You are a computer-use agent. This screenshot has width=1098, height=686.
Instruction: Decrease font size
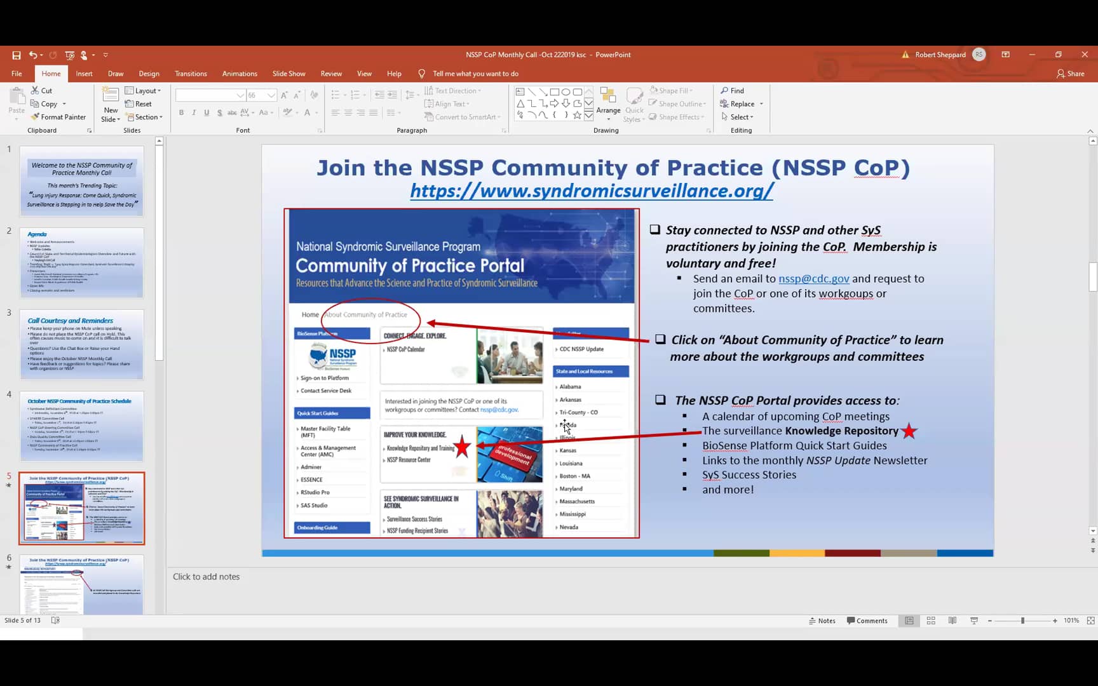click(x=297, y=95)
